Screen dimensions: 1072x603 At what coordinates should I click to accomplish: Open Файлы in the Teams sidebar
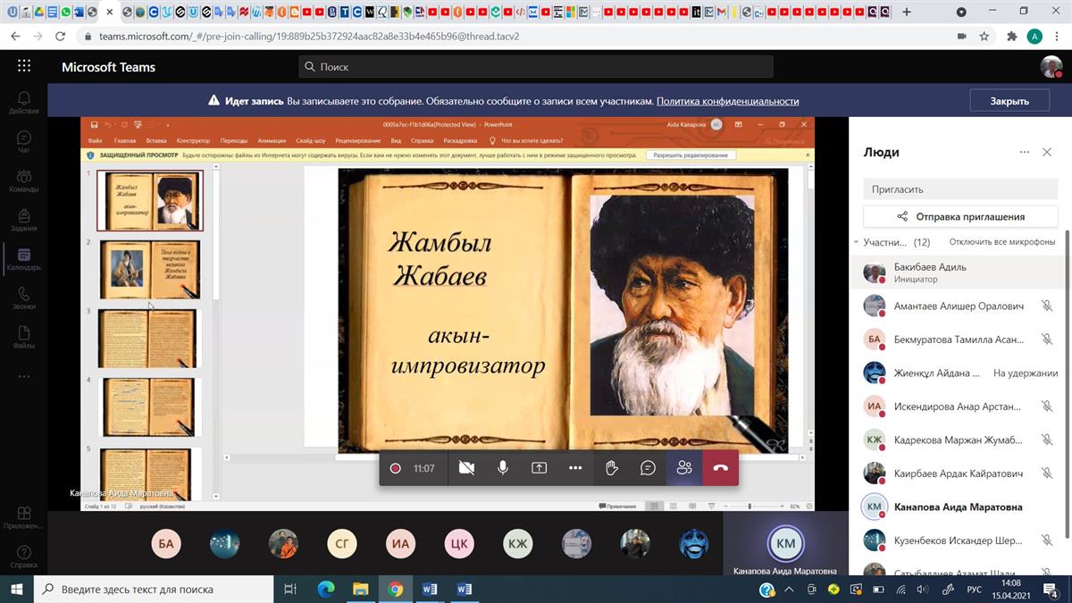click(x=24, y=338)
